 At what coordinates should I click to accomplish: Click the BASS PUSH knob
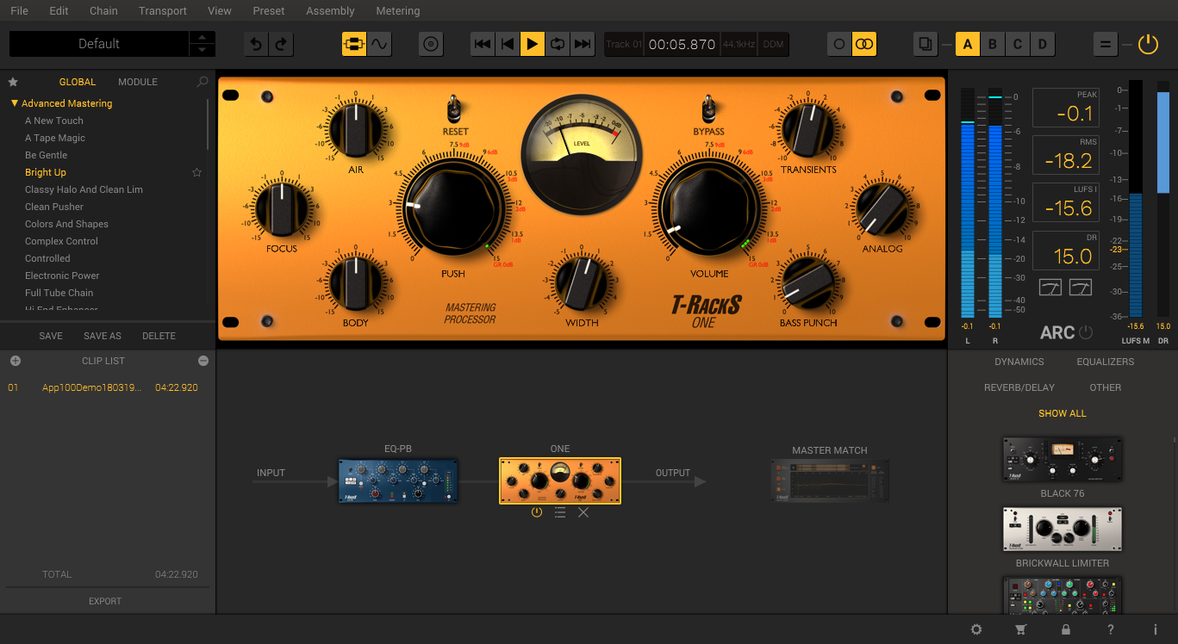807,282
